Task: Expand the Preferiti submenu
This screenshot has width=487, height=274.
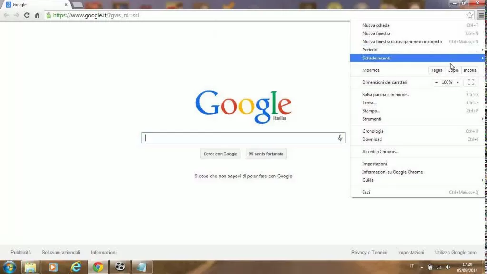Action: (417, 50)
